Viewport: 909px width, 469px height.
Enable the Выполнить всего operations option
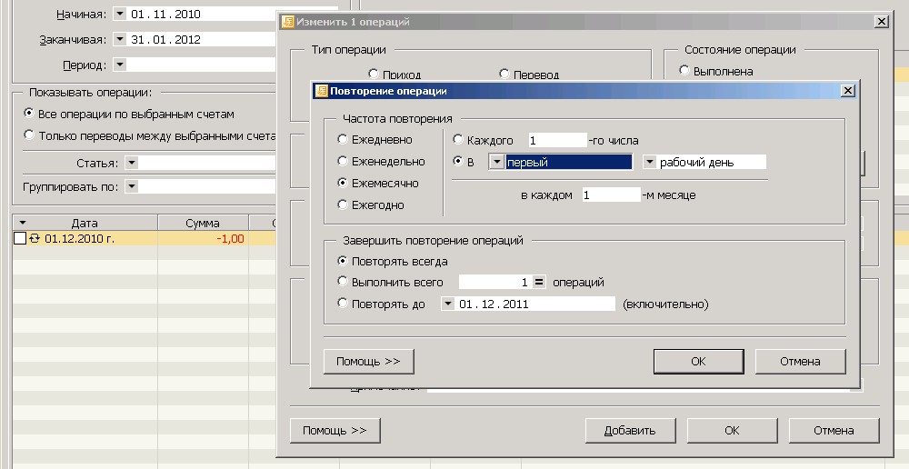coord(343,283)
